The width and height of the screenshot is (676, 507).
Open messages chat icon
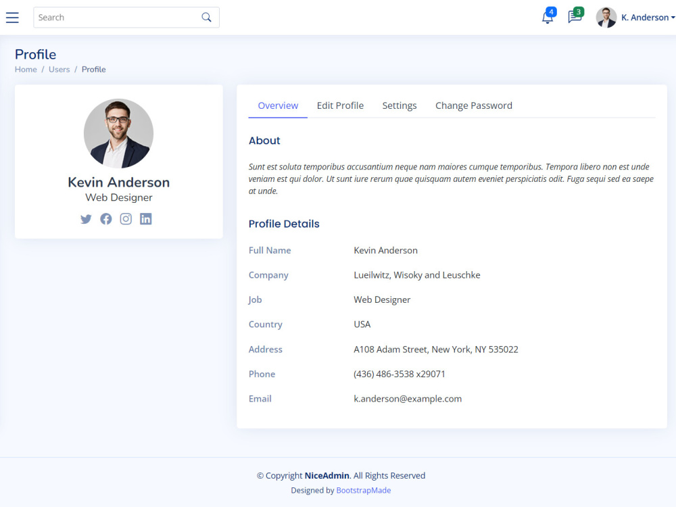pos(575,18)
